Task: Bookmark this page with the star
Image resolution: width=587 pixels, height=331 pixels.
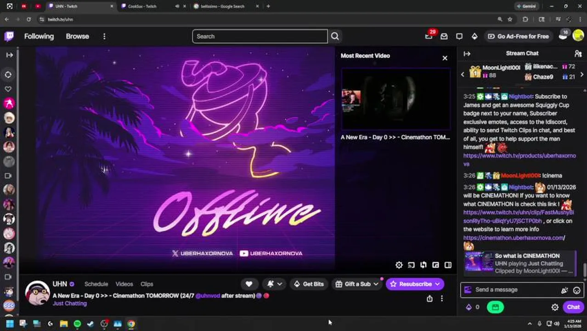Action: point(510,19)
